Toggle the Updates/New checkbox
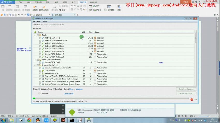This screenshot has height=123, width=220. tap(40, 89)
